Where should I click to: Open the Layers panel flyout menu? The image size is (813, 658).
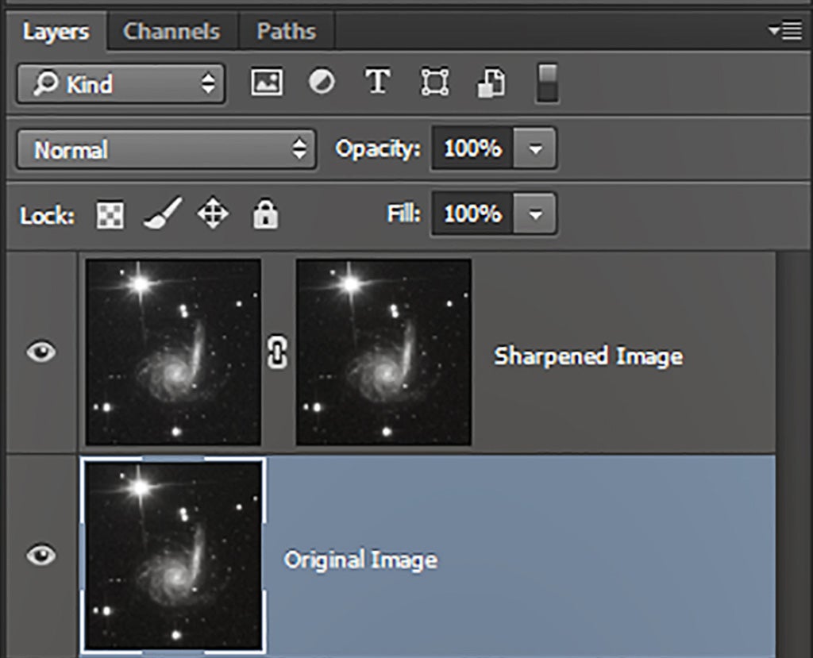[x=785, y=30]
